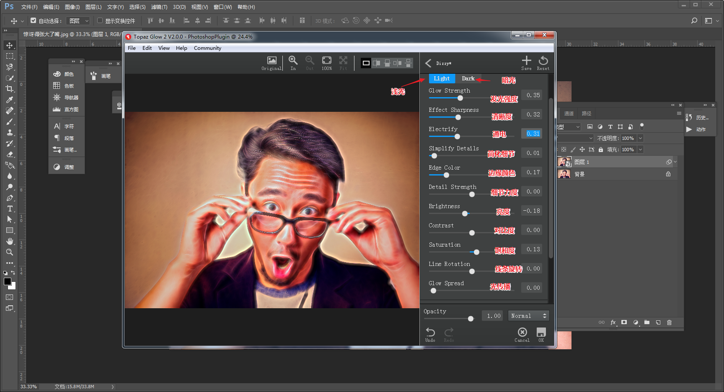Select the Brush tool in toolbar
Viewport: 724px width, 392px height.
tap(10, 121)
